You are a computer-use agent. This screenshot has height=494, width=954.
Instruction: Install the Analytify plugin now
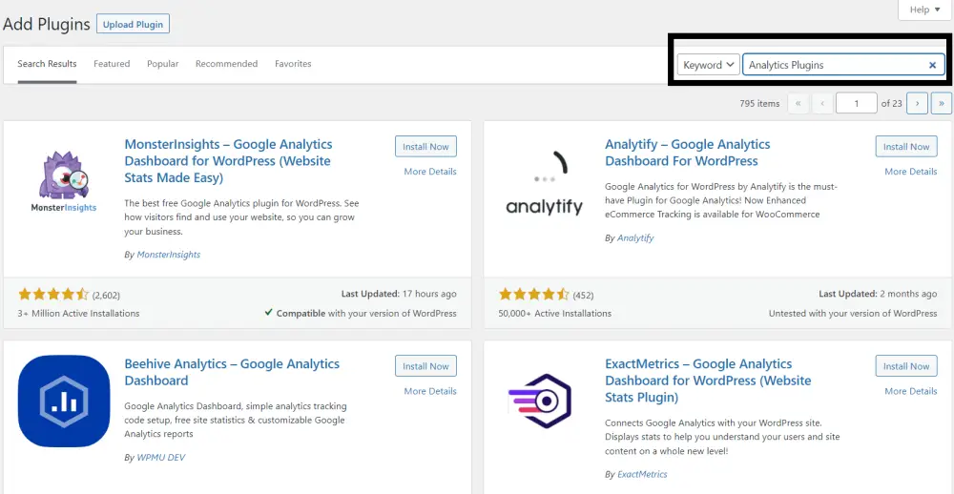pos(906,147)
